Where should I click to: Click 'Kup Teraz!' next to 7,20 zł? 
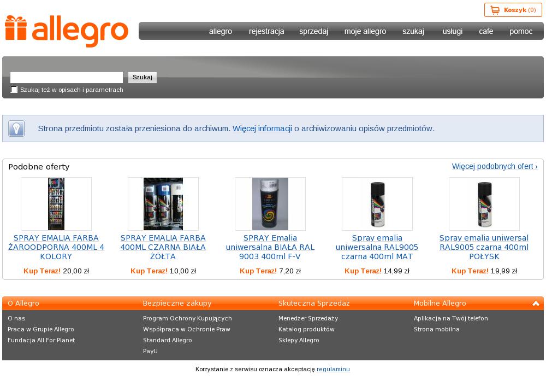pos(258,271)
